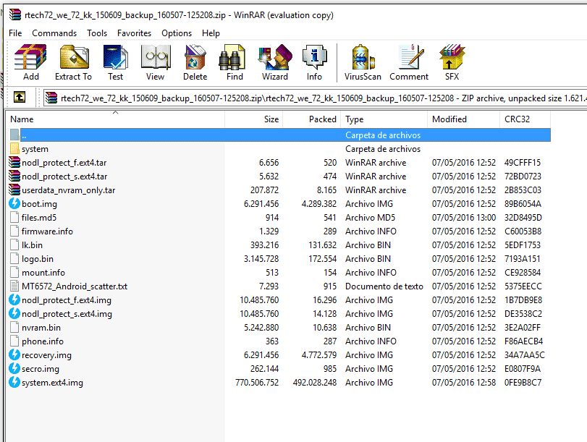Click the archive path address field
587x442 pixels.
click(x=314, y=98)
